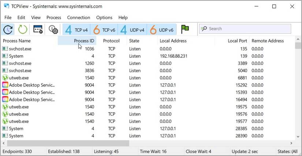Maximize the TCPView window
Viewport: 302px width, 156px height.
(x=274, y=7)
